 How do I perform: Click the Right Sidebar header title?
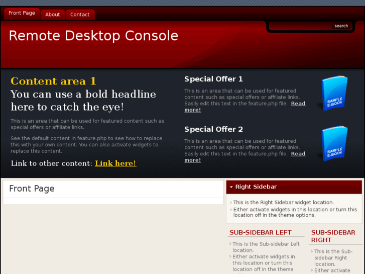click(256, 187)
